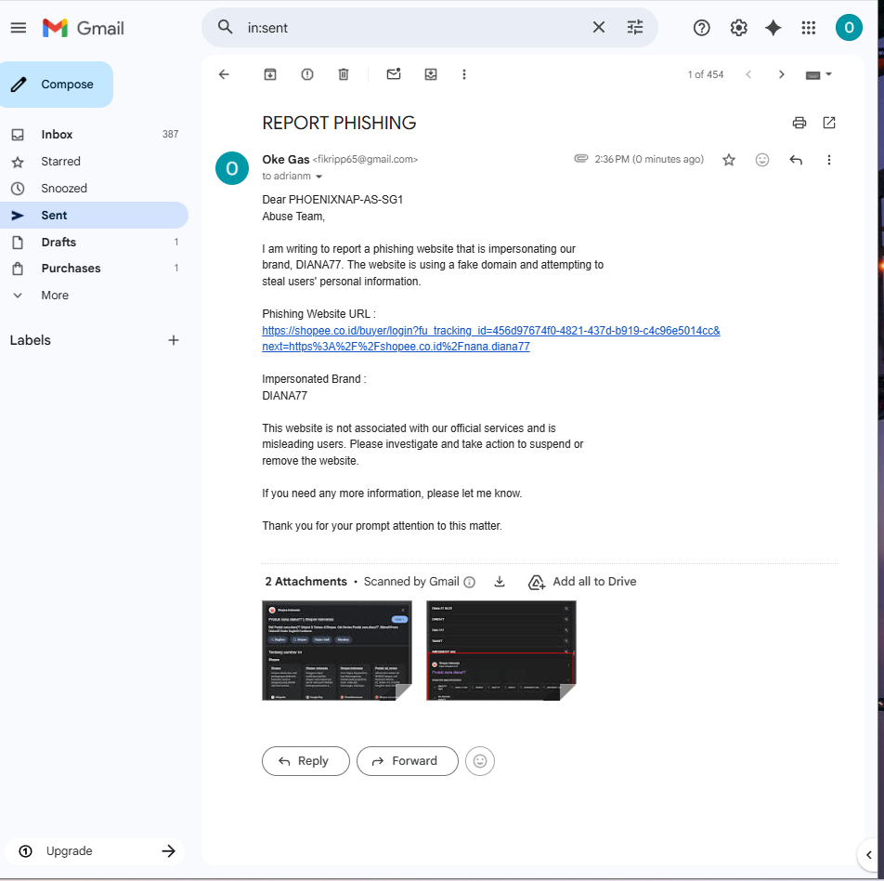Open the search options filter icon
This screenshot has width=884, height=881.
tap(635, 27)
